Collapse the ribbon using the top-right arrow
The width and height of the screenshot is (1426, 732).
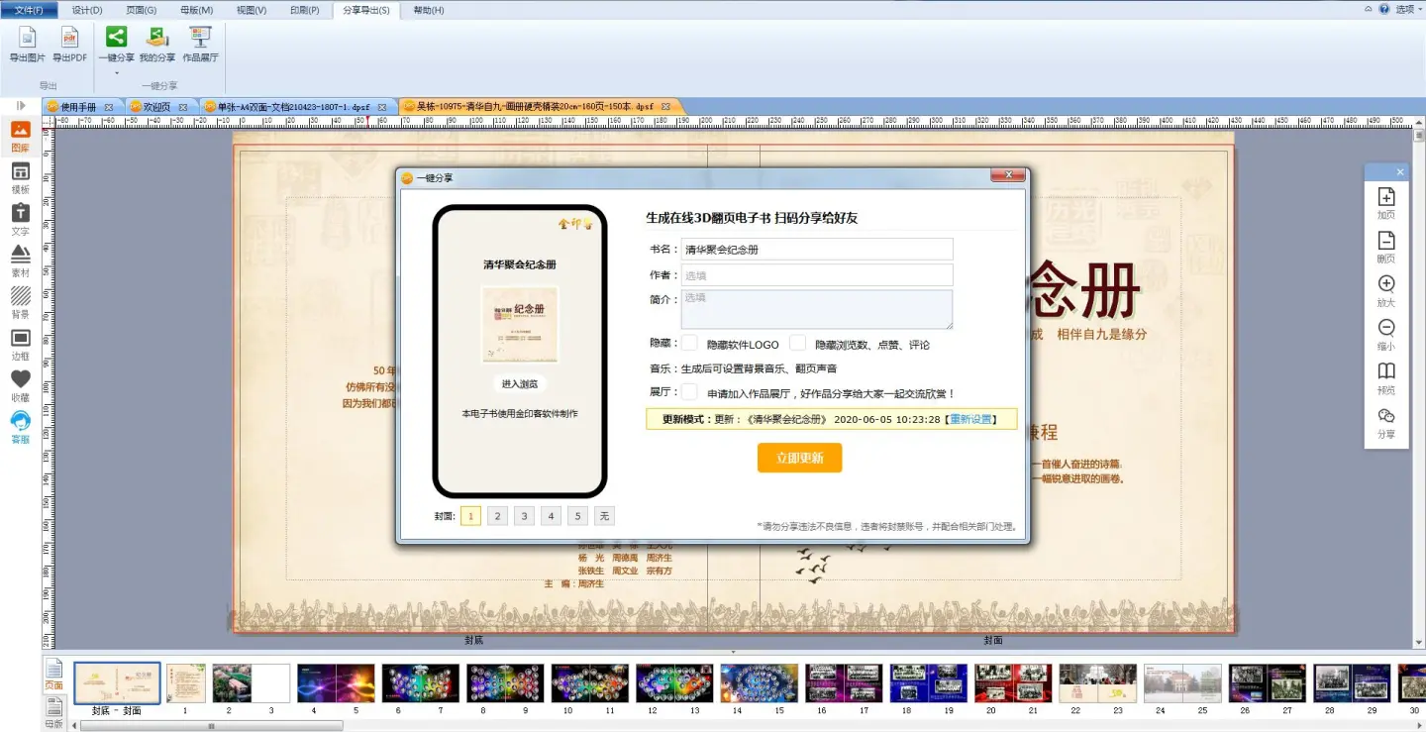point(1369,9)
